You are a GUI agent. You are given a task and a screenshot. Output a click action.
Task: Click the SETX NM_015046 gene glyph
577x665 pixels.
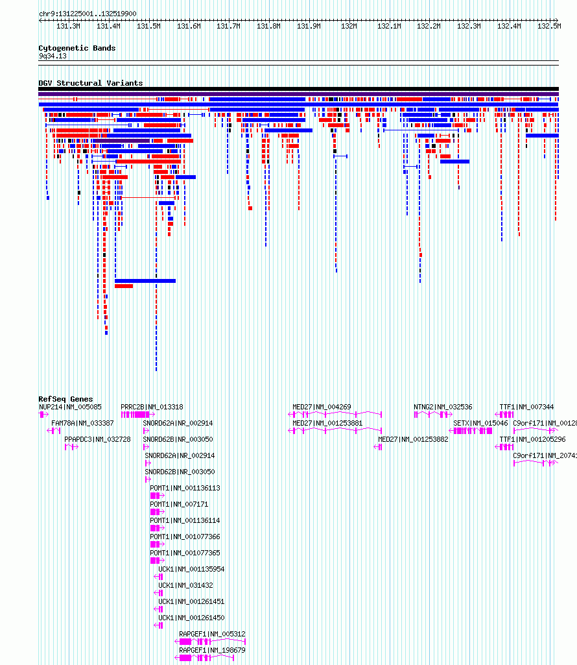coord(471,431)
